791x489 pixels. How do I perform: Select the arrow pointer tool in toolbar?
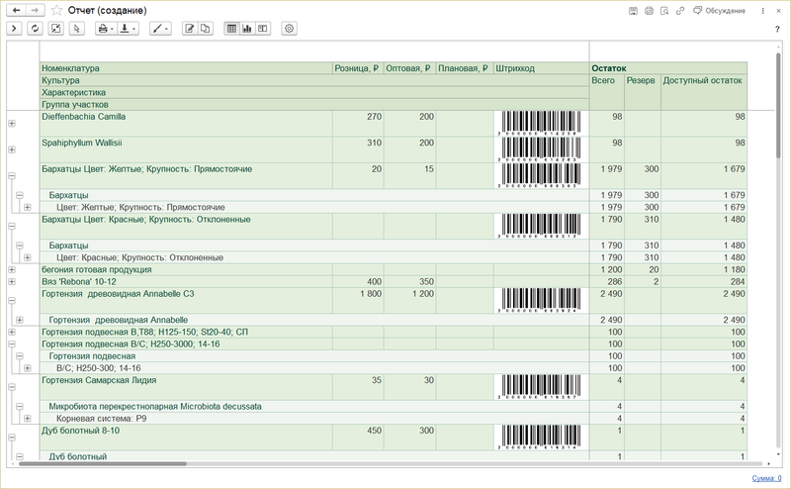[x=77, y=29]
